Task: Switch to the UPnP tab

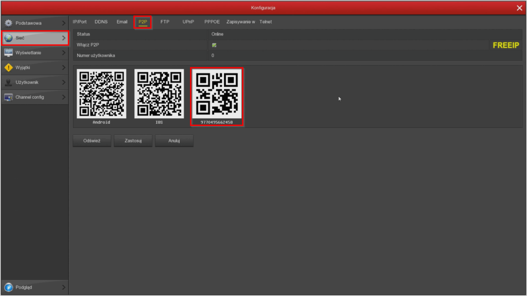Action: click(188, 22)
